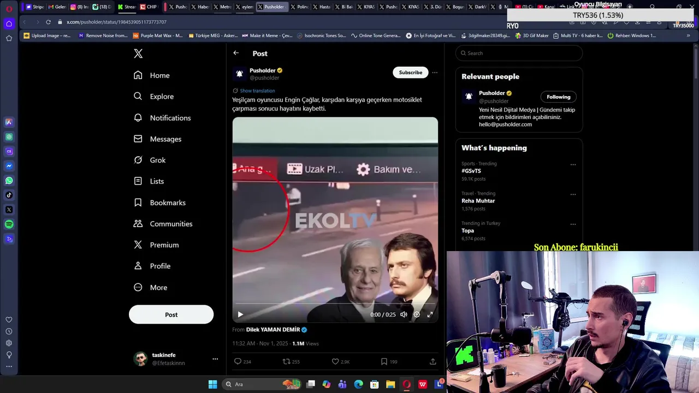This screenshot has width=699, height=393.
Task: Open options dots for Reha Muhtar trend
Action: coord(573,194)
